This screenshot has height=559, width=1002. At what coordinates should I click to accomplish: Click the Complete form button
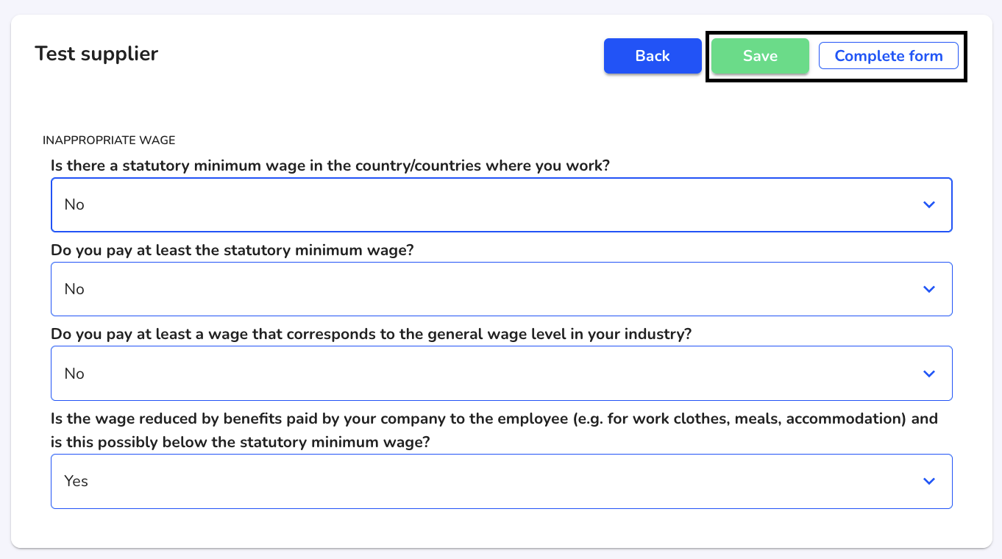click(x=889, y=56)
